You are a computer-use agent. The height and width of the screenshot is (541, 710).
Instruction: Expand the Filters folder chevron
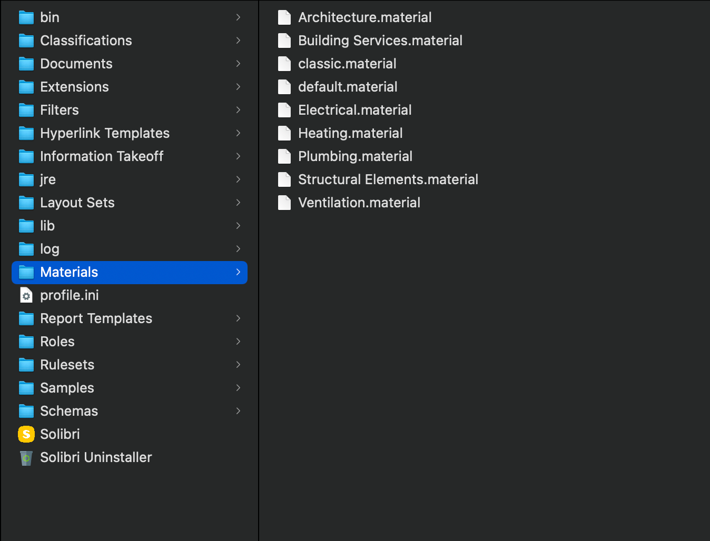[238, 110]
